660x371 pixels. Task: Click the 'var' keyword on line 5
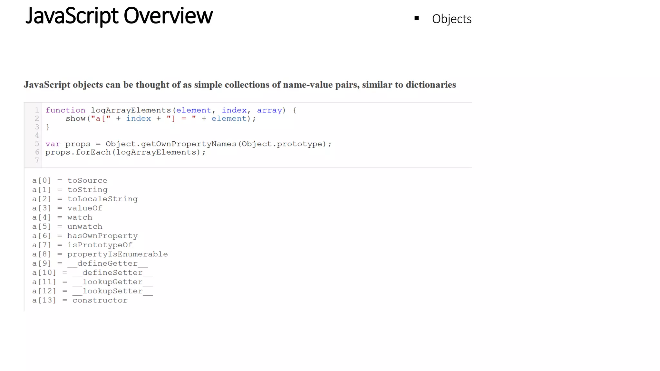[53, 144]
